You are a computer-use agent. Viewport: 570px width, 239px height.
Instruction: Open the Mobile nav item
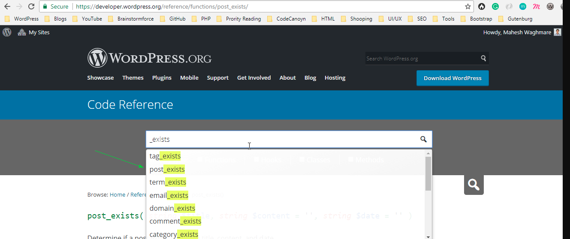point(189,78)
